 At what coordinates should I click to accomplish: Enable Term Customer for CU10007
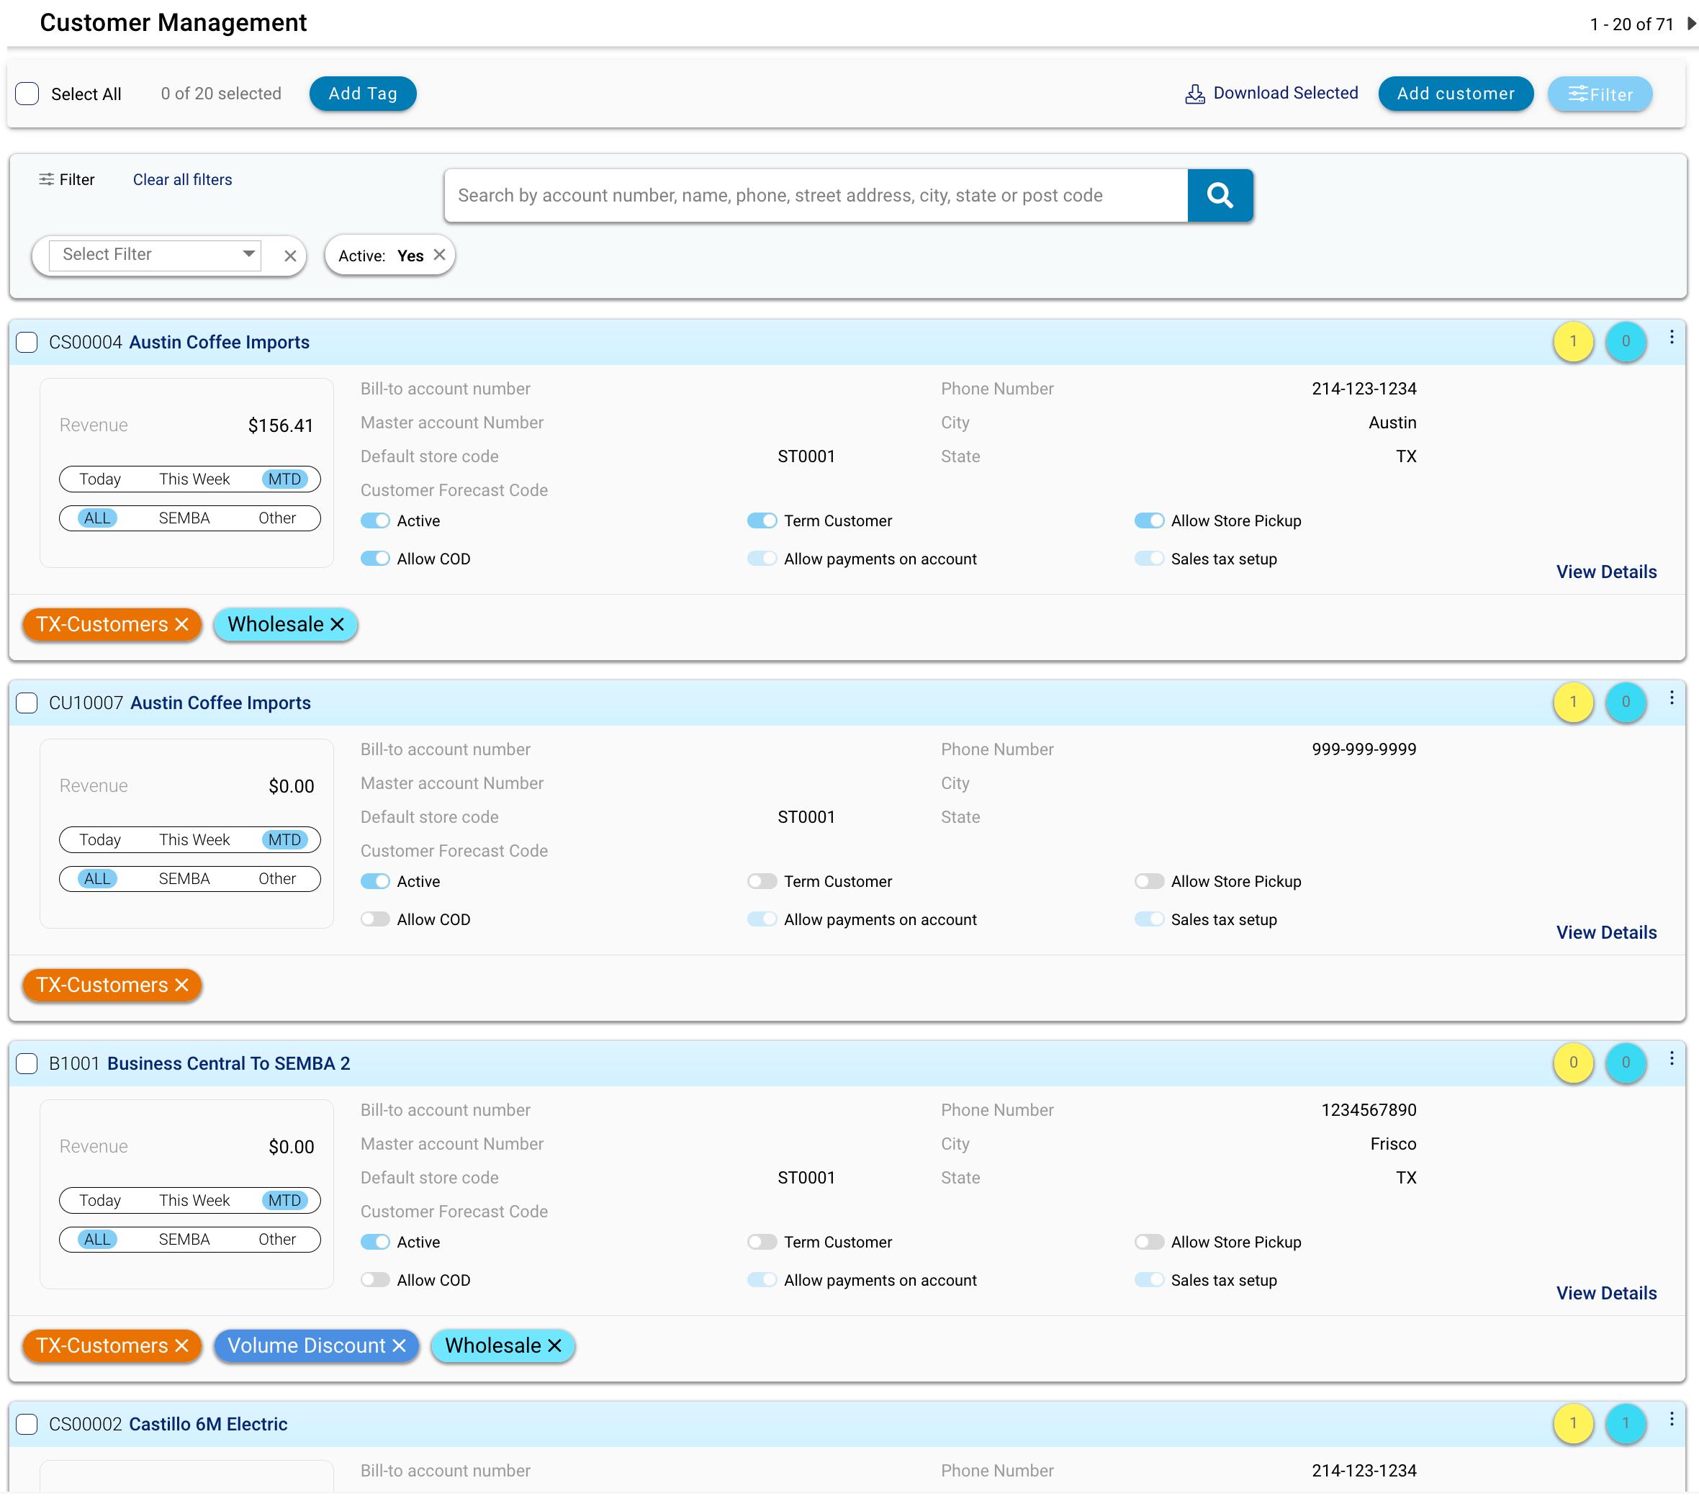click(x=762, y=881)
